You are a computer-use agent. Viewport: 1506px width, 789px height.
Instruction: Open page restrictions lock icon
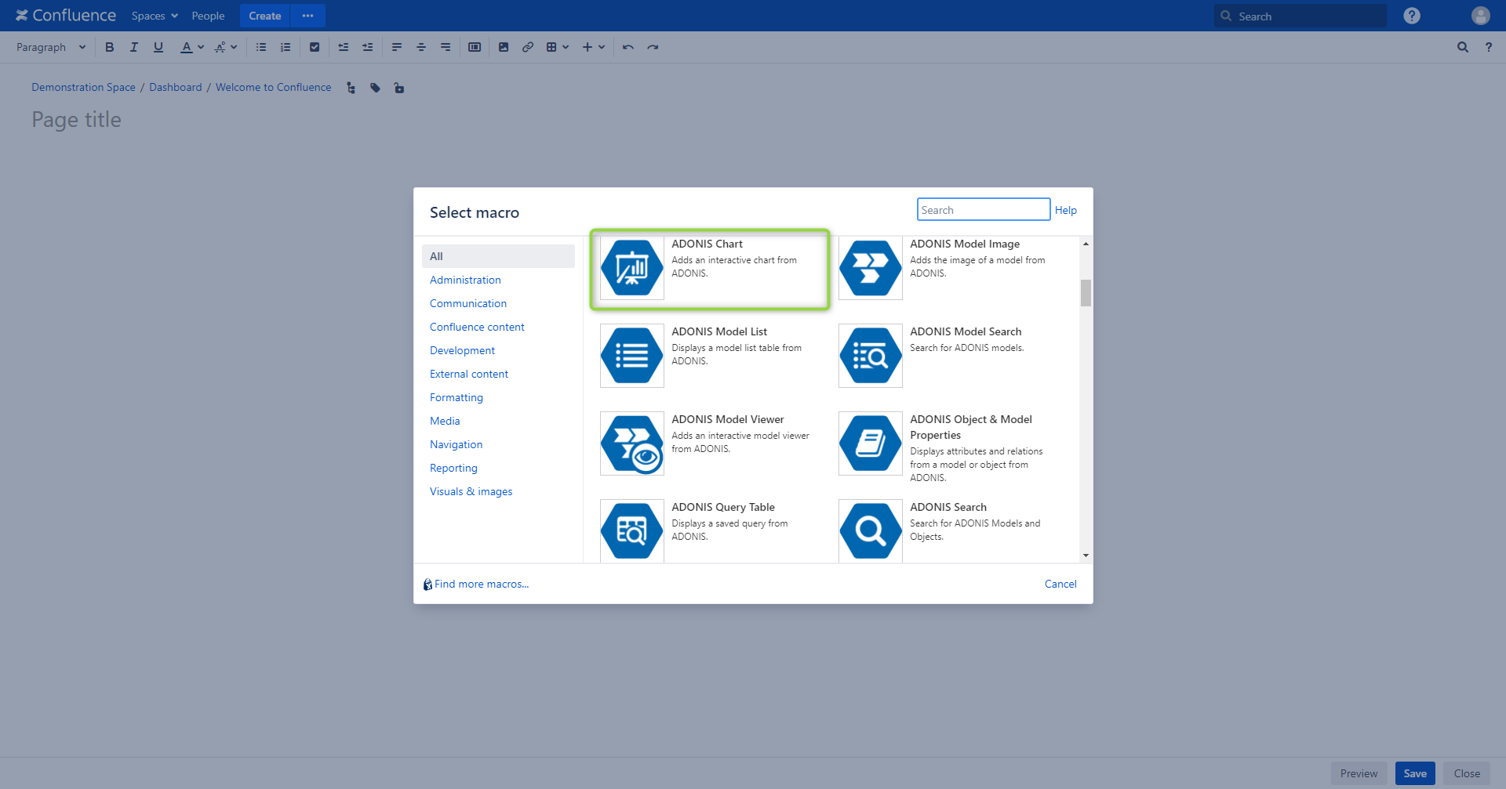tap(399, 88)
